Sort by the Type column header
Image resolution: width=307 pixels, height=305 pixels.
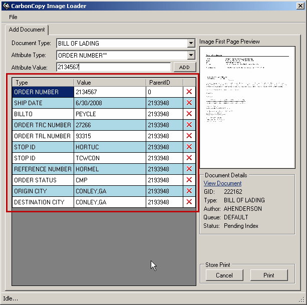point(44,82)
